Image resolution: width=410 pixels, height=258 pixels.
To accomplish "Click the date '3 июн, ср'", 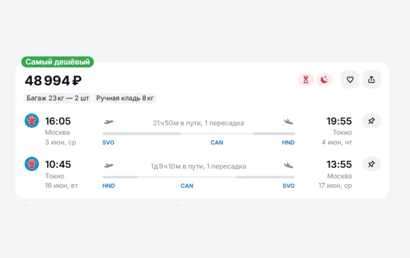I will click(61, 142).
